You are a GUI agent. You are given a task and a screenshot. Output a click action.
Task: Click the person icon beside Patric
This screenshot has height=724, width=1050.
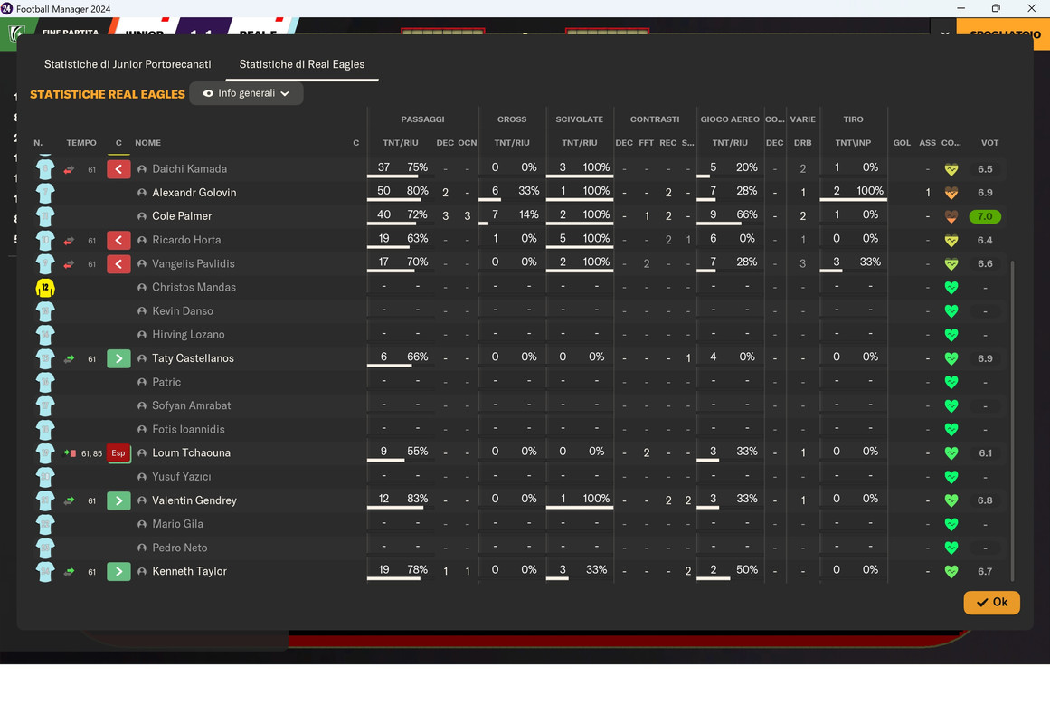[142, 382]
